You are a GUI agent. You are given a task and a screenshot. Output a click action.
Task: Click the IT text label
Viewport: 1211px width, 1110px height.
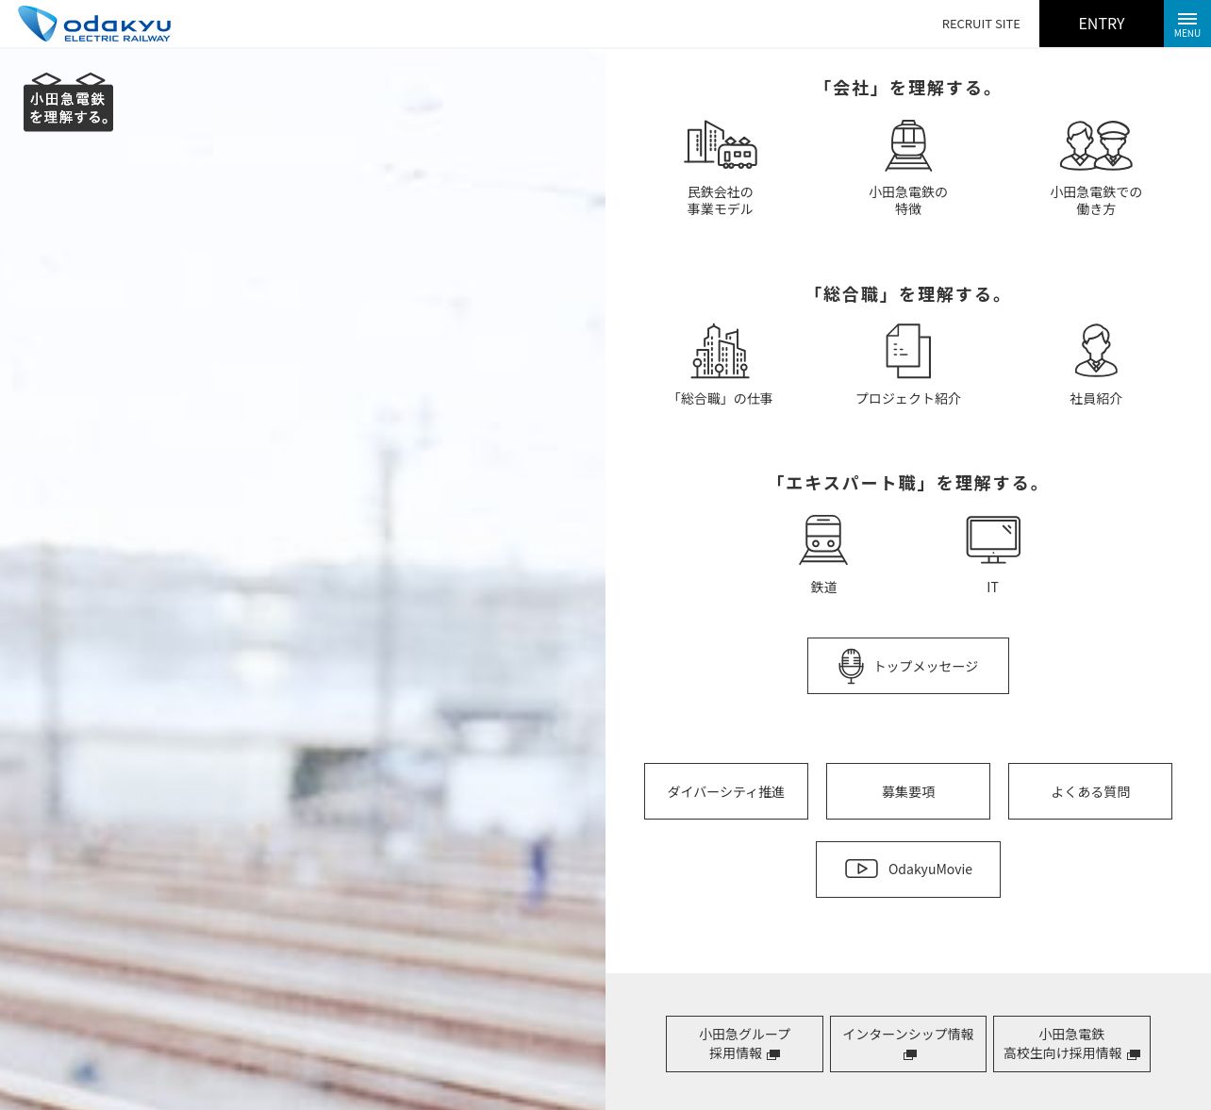click(x=992, y=588)
